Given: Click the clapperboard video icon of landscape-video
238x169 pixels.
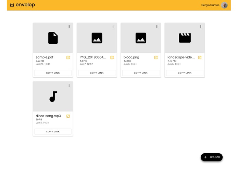Looking at the screenshot, I should pyautogui.click(x=185, y=38).
